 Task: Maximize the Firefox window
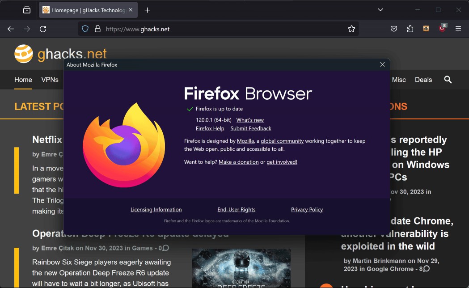(x=438, y=10)
